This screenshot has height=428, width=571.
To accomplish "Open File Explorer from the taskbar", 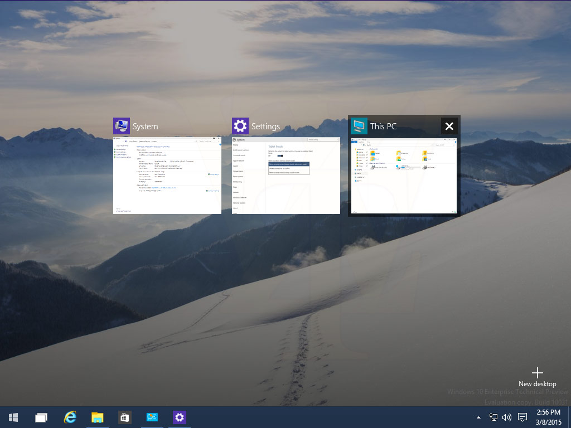I will [97, 417].
